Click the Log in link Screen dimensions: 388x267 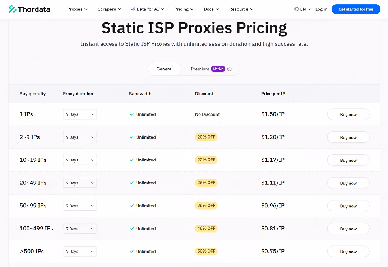click(x=321, y=9)
